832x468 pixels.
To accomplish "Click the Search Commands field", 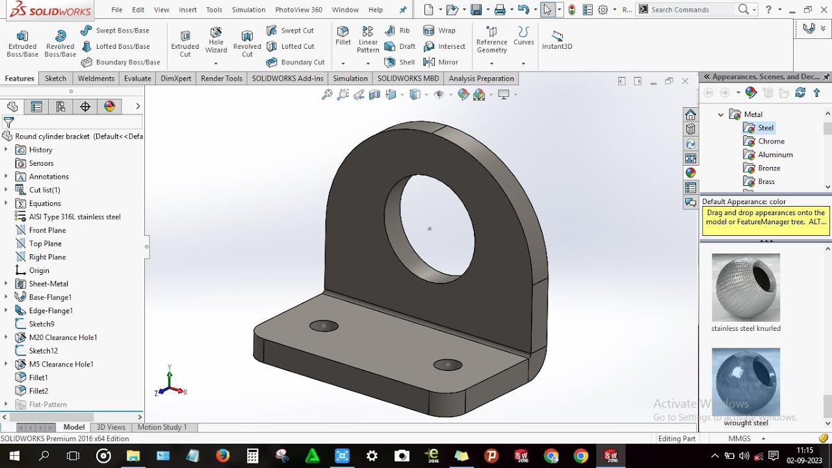I will (x=692, y=10).
